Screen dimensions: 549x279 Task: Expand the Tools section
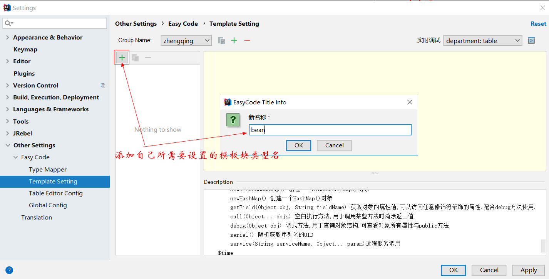point(8,121)
